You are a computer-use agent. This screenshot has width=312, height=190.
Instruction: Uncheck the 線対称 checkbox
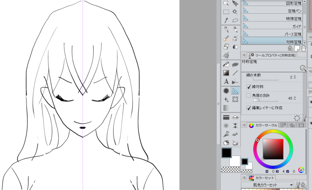[x=249, y=87]
